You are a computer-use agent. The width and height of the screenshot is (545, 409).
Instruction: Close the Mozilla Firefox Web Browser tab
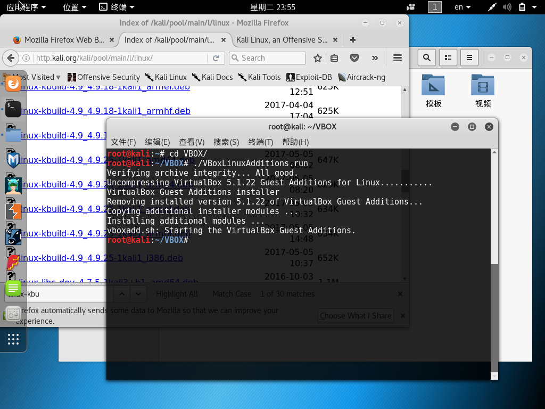[112, 39]
